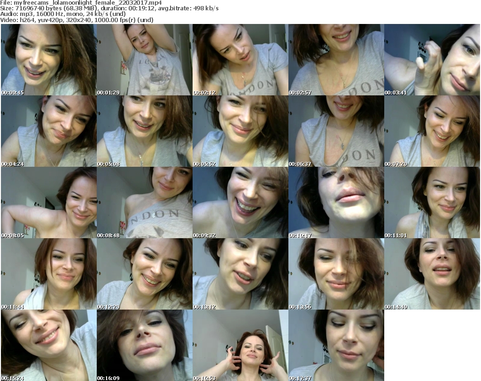Select the thumbnail timestamped 00:00:45
The image size is (481, 381).
[49, 60]
